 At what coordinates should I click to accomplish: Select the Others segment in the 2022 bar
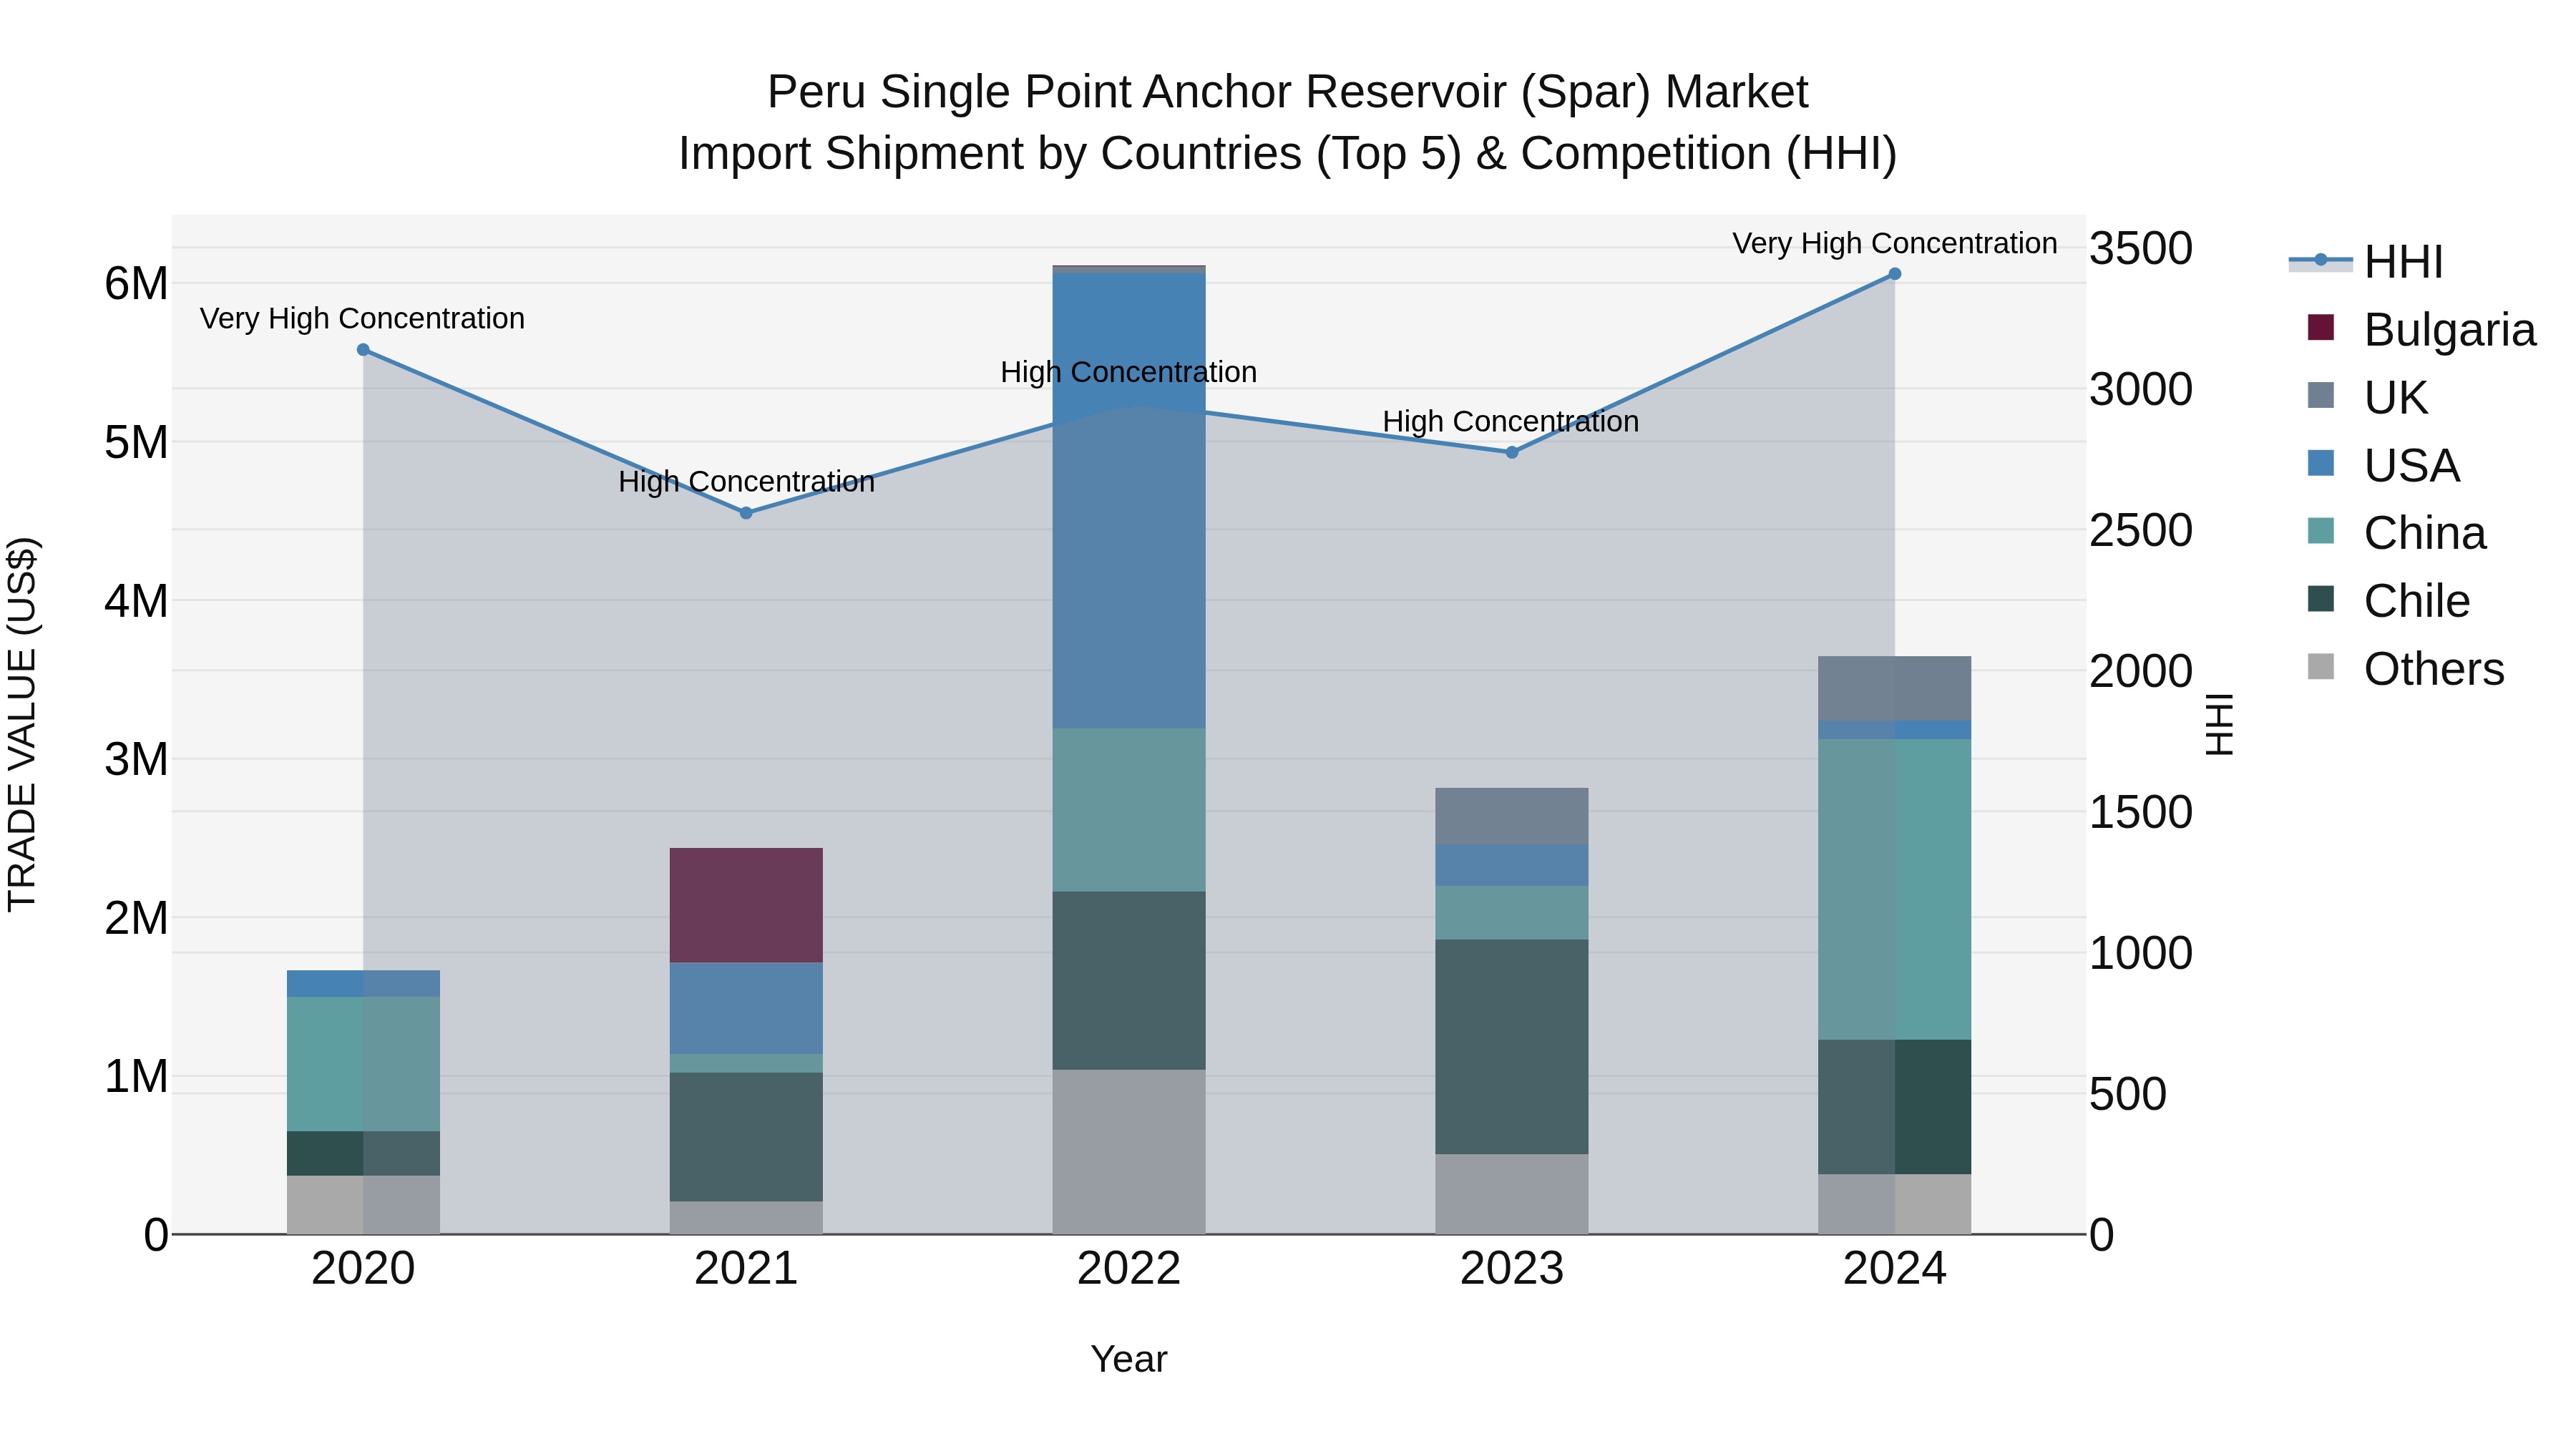(1129, 1152)
